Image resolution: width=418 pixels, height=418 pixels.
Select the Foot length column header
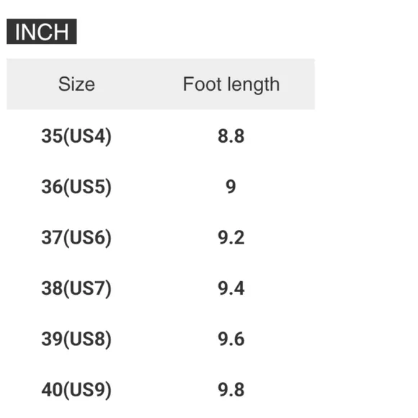(231, 85)
